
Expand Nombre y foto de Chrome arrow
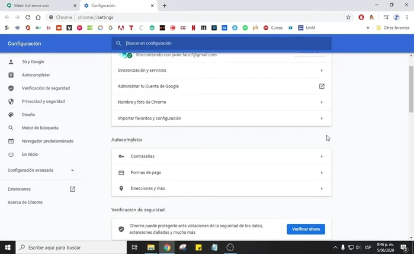pyautogui.click(x=322, y=102)
